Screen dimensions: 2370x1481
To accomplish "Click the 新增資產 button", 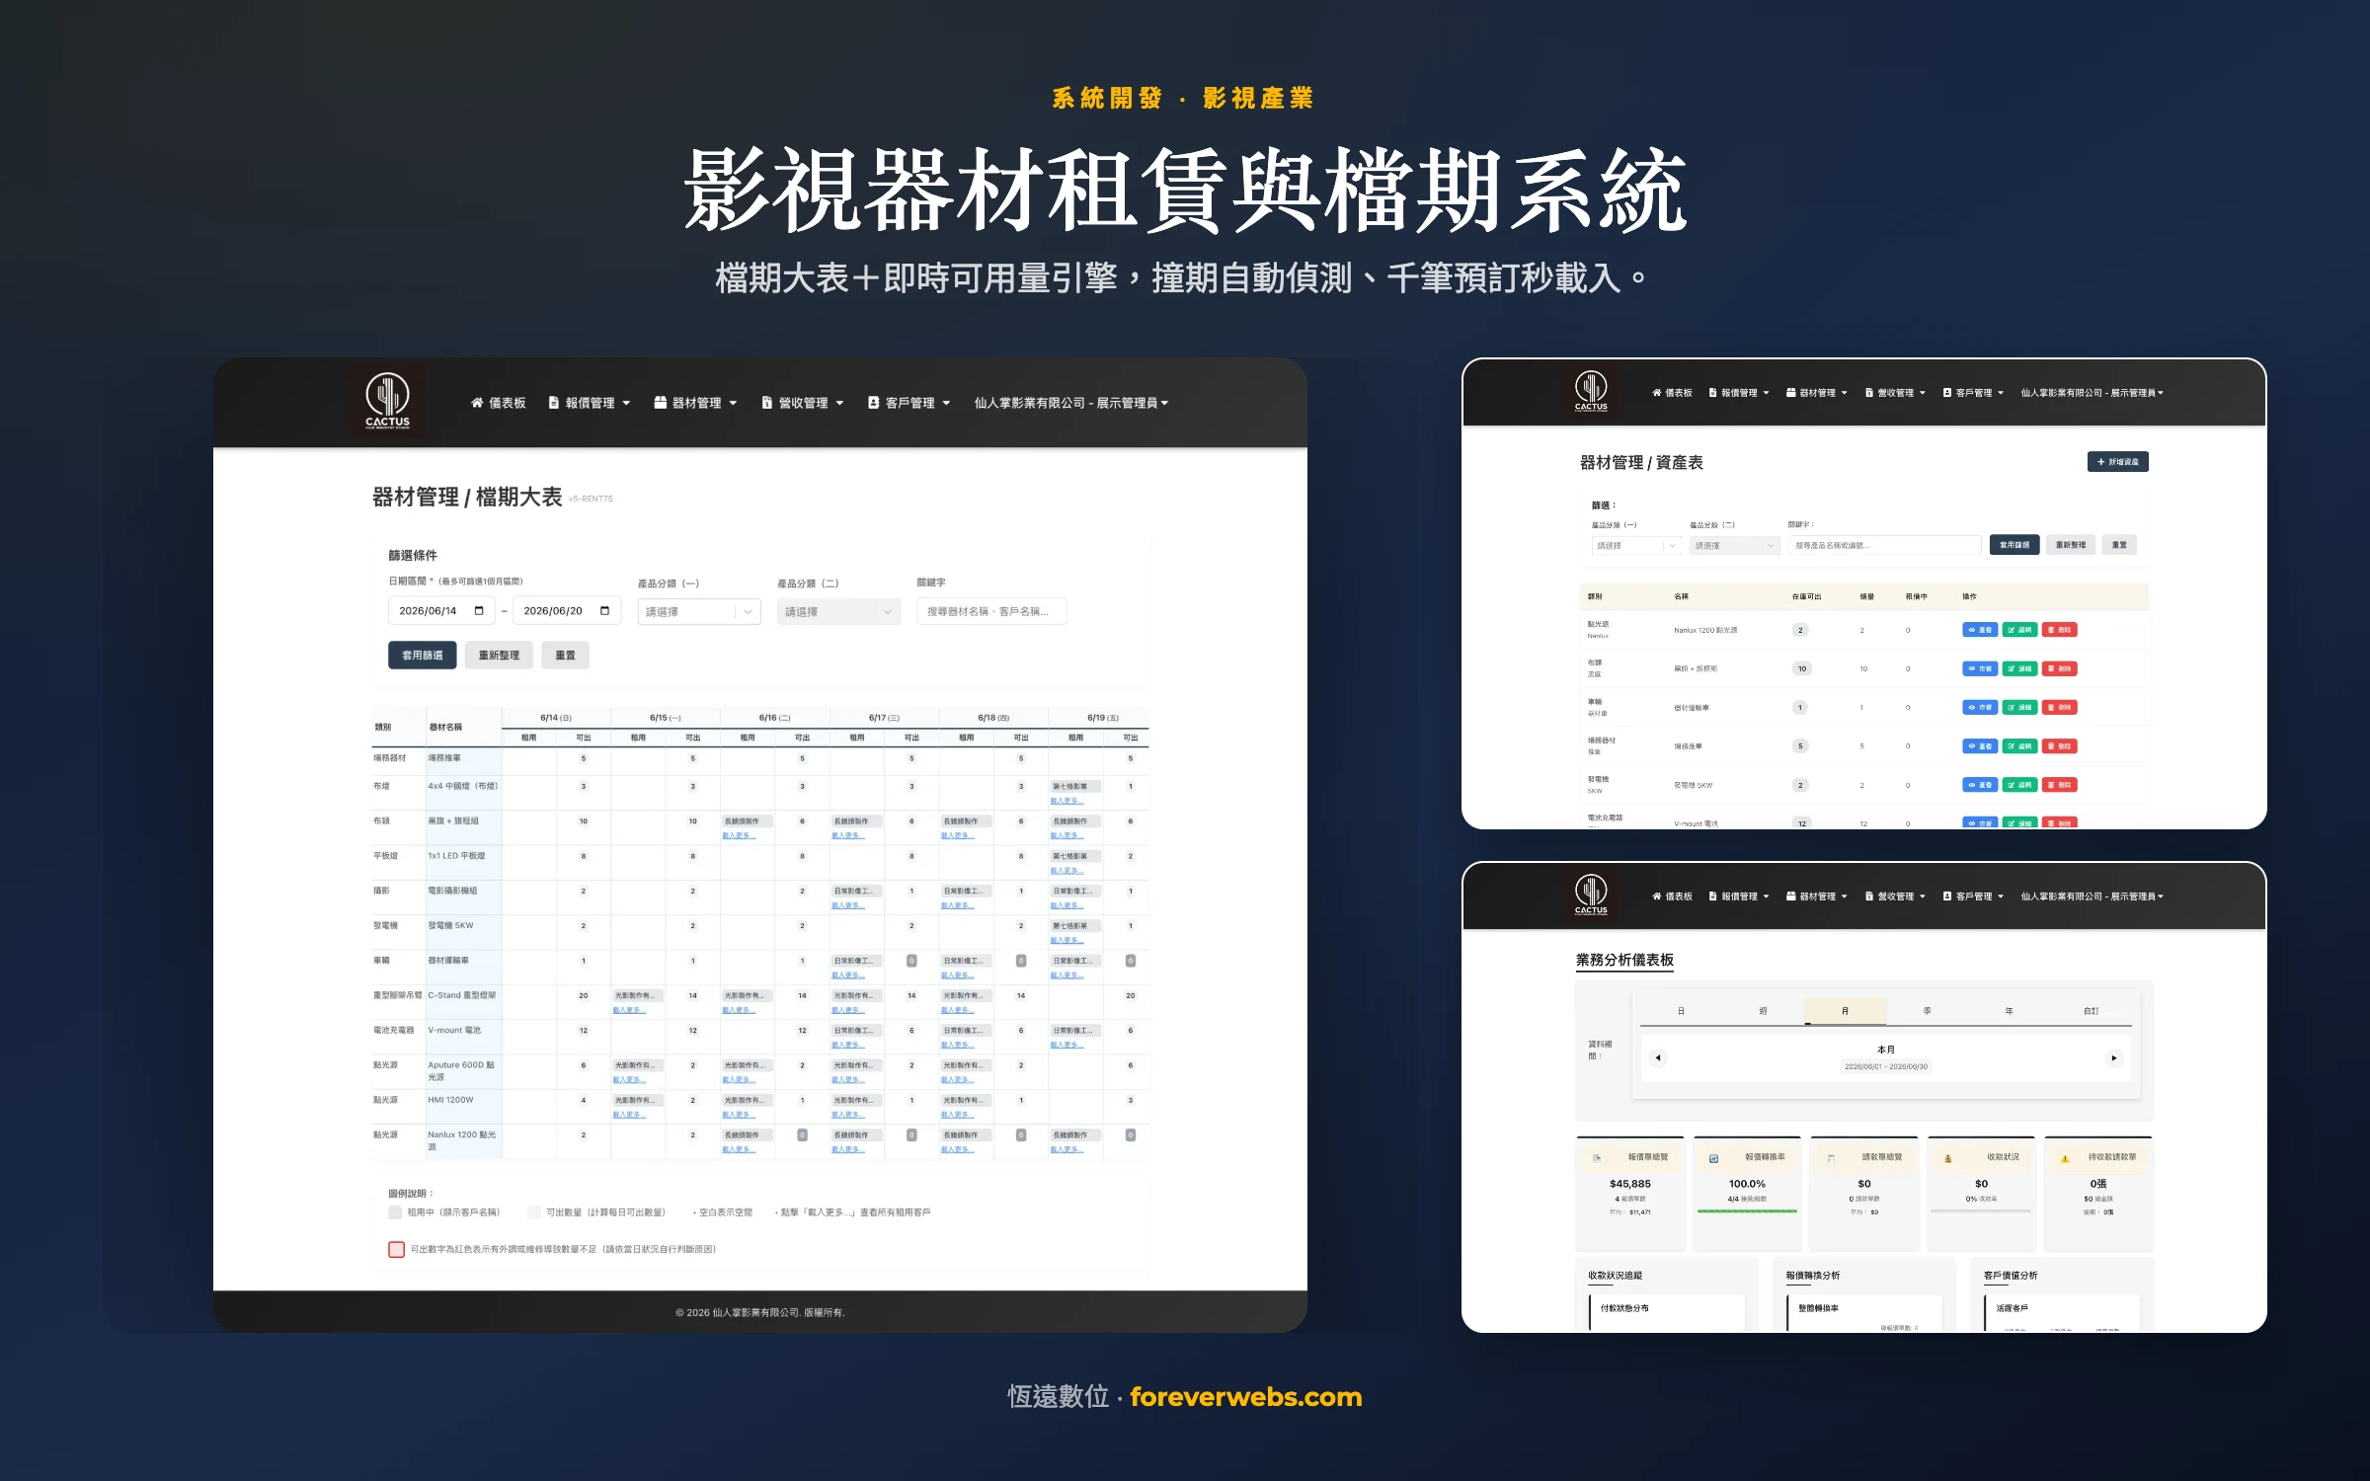I will (2117, 461).
